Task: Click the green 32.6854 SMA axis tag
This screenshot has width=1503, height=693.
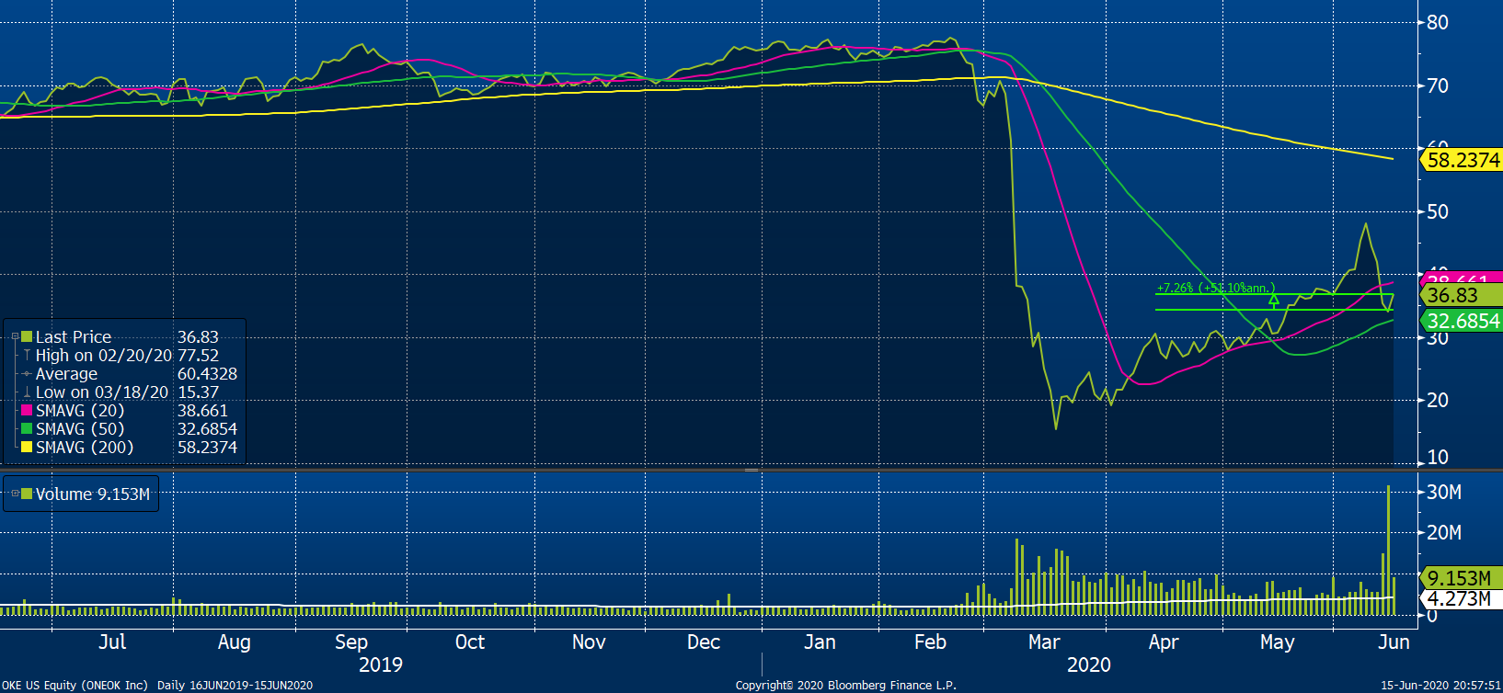Action: click(1463, 321)
